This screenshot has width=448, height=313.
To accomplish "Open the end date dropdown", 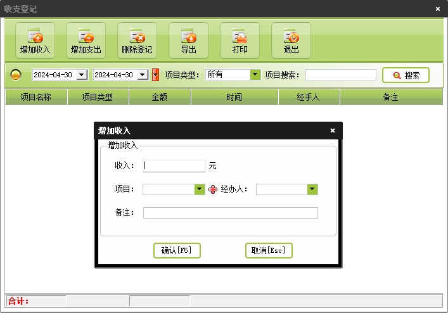I will tap(143, 75).
